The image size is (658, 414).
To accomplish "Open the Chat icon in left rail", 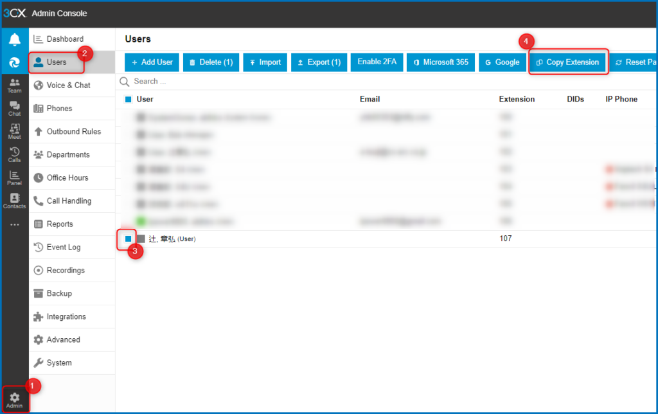I will click(15, 109).
